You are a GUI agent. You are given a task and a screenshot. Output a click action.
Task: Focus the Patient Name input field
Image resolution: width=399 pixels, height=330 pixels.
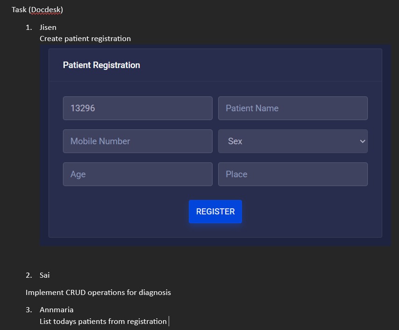pos(292,108)
